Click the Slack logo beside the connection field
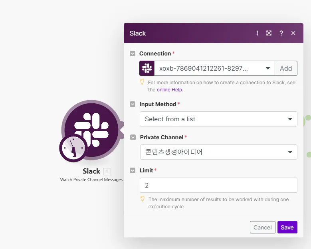Screen dimensions: 311x249 point(147,68)
